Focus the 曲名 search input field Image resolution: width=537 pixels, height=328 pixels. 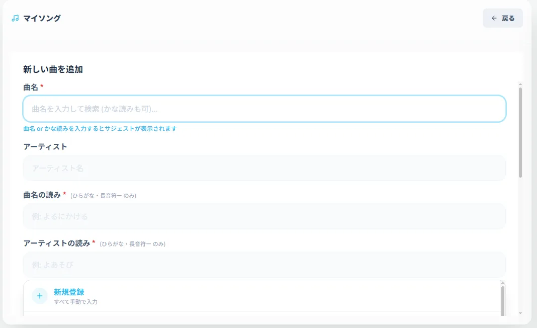tap(264, 109)
